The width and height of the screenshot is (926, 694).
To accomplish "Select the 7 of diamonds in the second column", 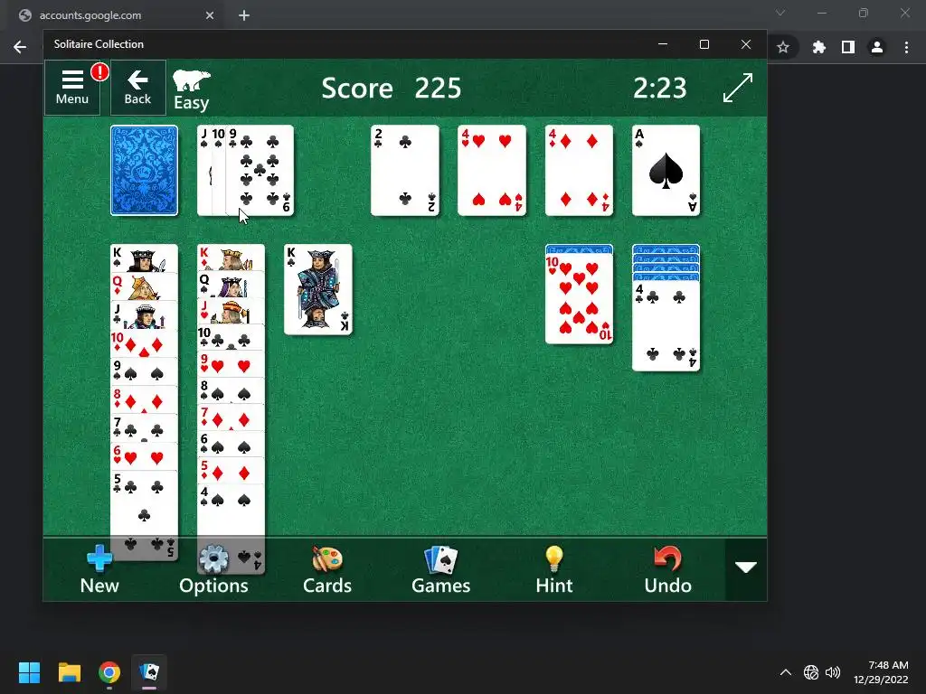I will click(x=231, y=417).
